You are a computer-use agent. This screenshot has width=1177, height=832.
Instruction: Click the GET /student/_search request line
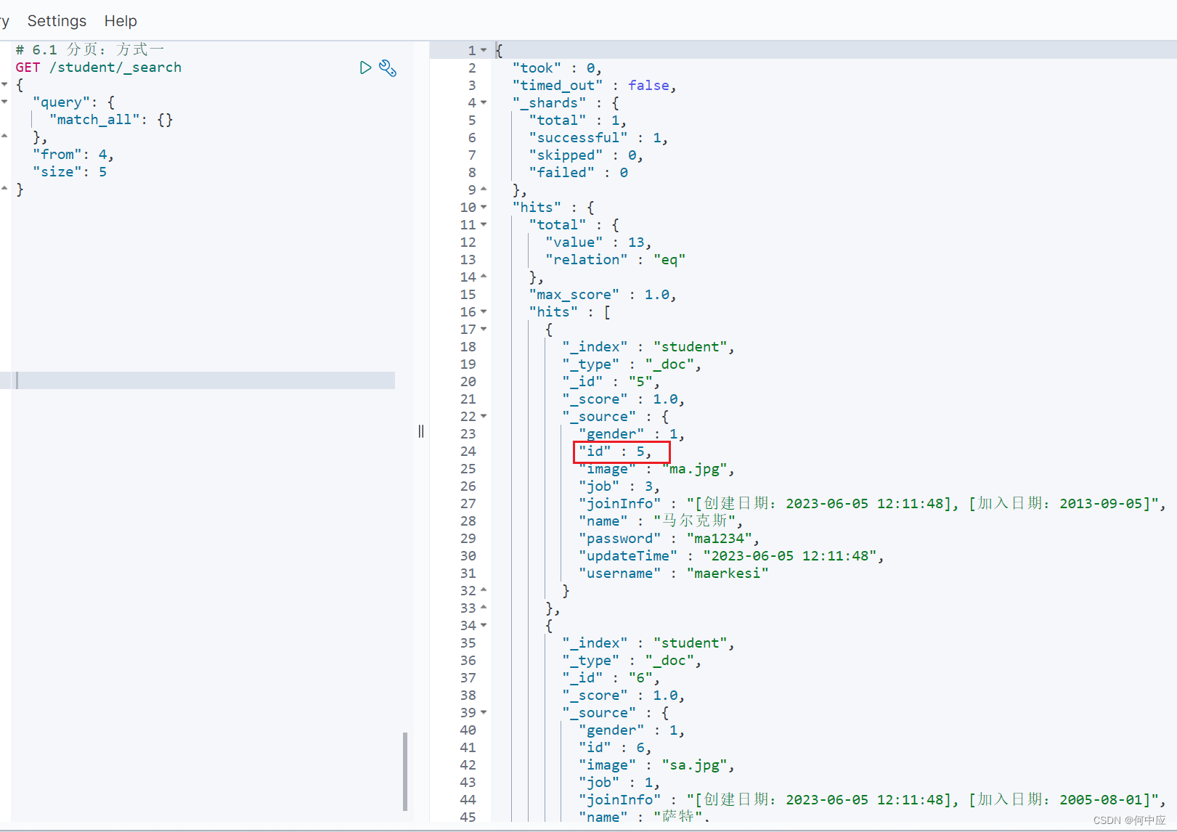click(99, 68)
